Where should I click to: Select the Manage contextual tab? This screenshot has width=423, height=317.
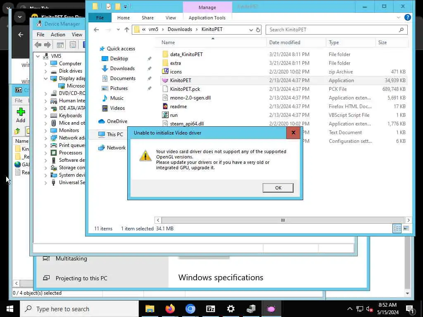tap(207, 7)
